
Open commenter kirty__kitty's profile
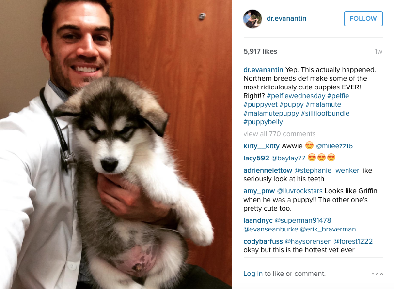(x=261, y=146)
